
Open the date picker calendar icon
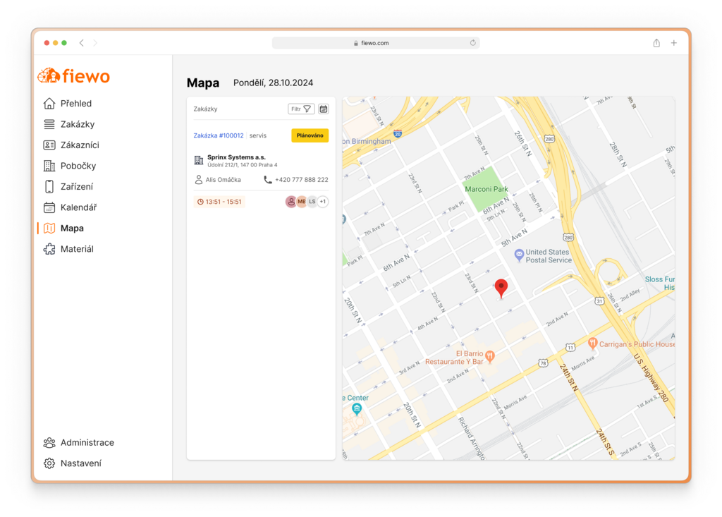(324, 109)
